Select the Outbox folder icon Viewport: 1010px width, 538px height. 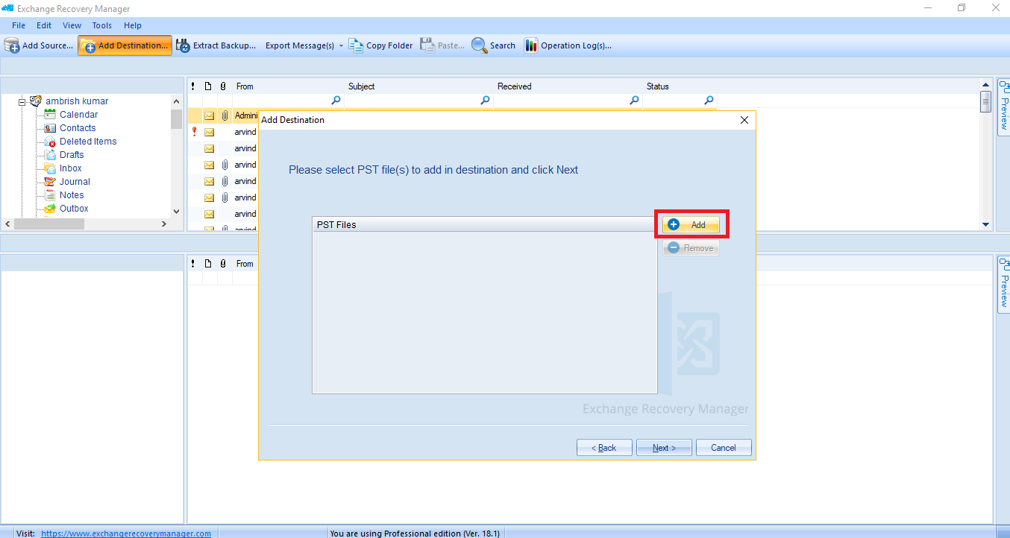pyautogui.click(x=50, y=208)
